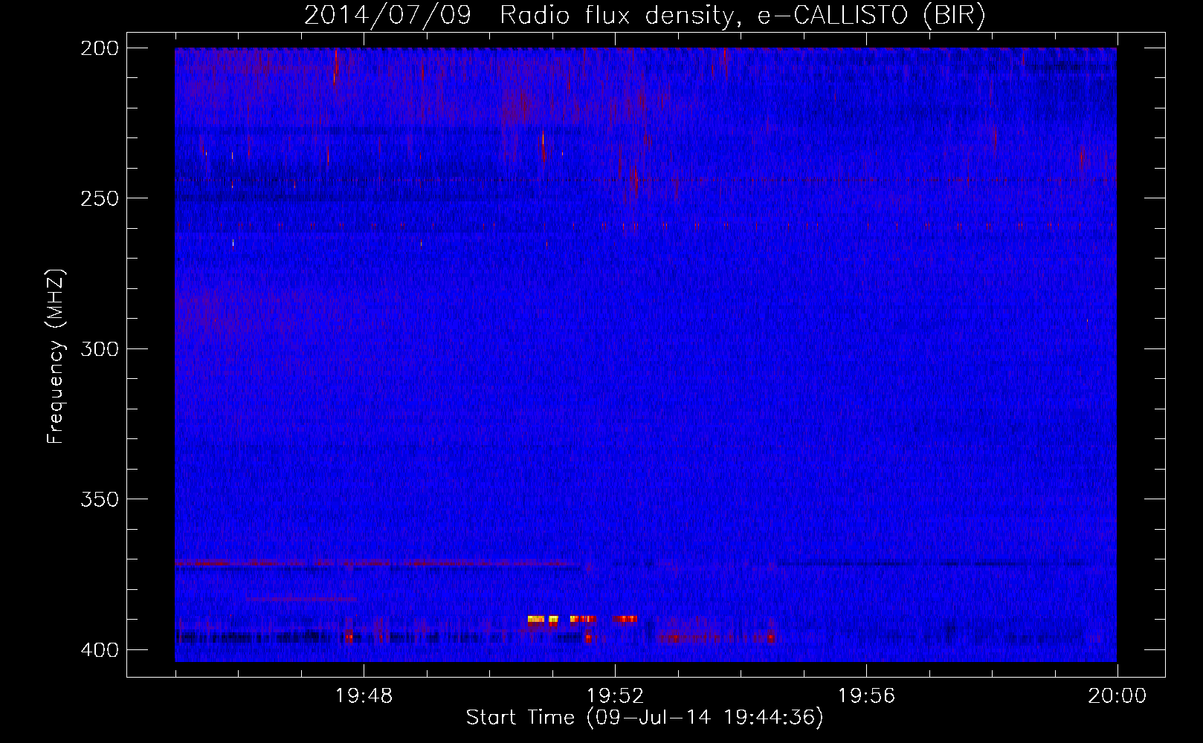Viewport: 1203px width, 743px height.
Task: Click the 19:56 time tick label
Action: pyautogui.click(x=866, y=696)
